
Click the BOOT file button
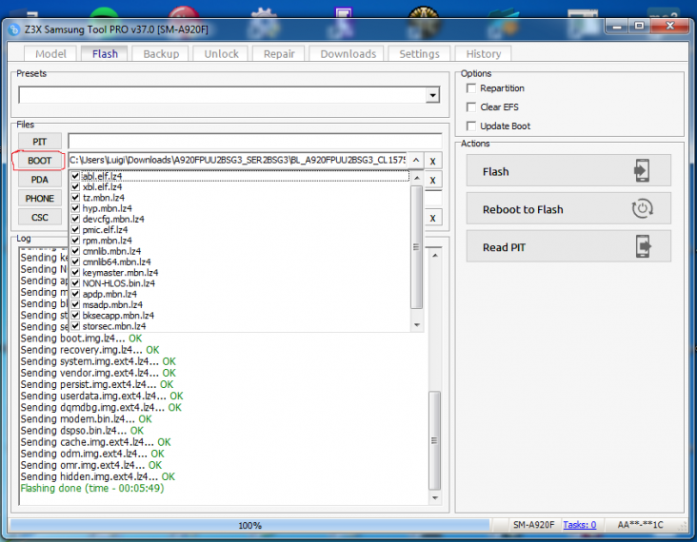pyautogui.click(x=40, y=161)
